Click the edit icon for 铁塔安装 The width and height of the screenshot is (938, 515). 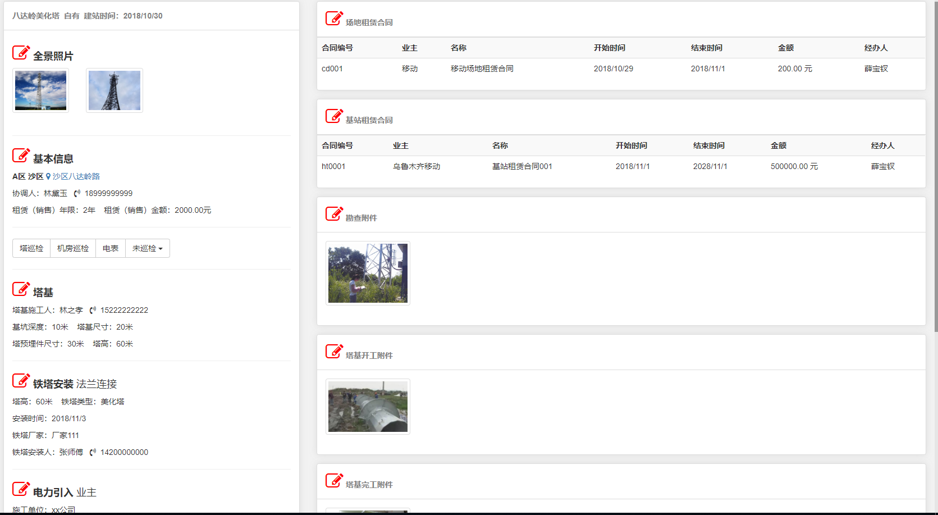[x=21, y=381]
